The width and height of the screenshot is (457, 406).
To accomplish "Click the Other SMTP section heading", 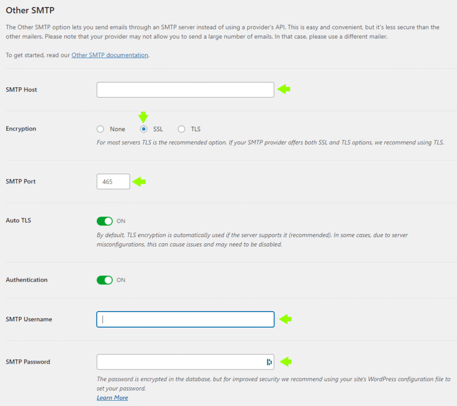I will [x=33, y=9].
